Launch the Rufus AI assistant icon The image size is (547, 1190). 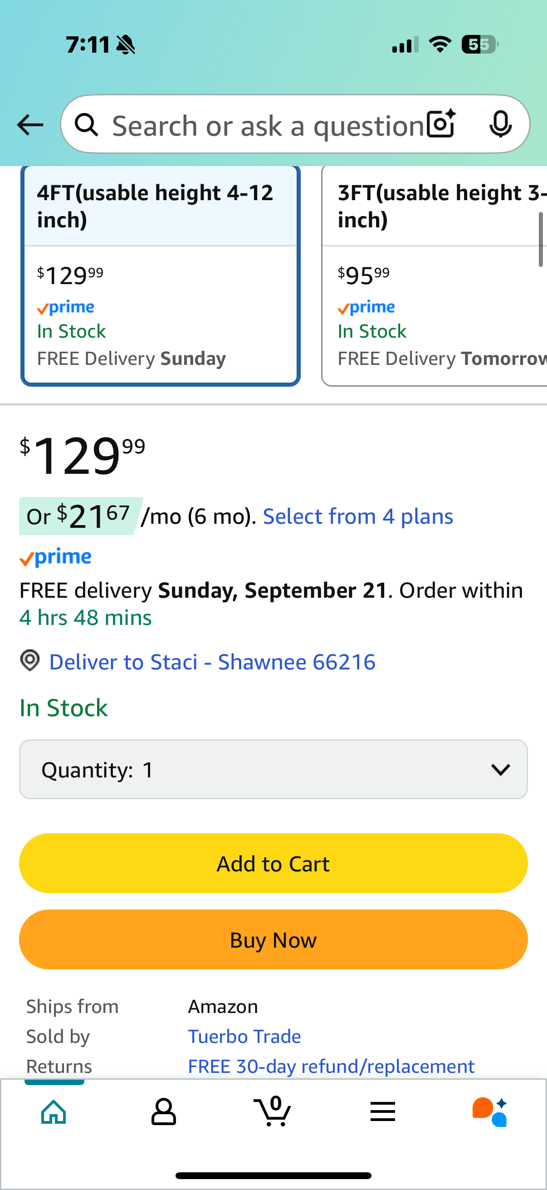[x=490, y=1111]
